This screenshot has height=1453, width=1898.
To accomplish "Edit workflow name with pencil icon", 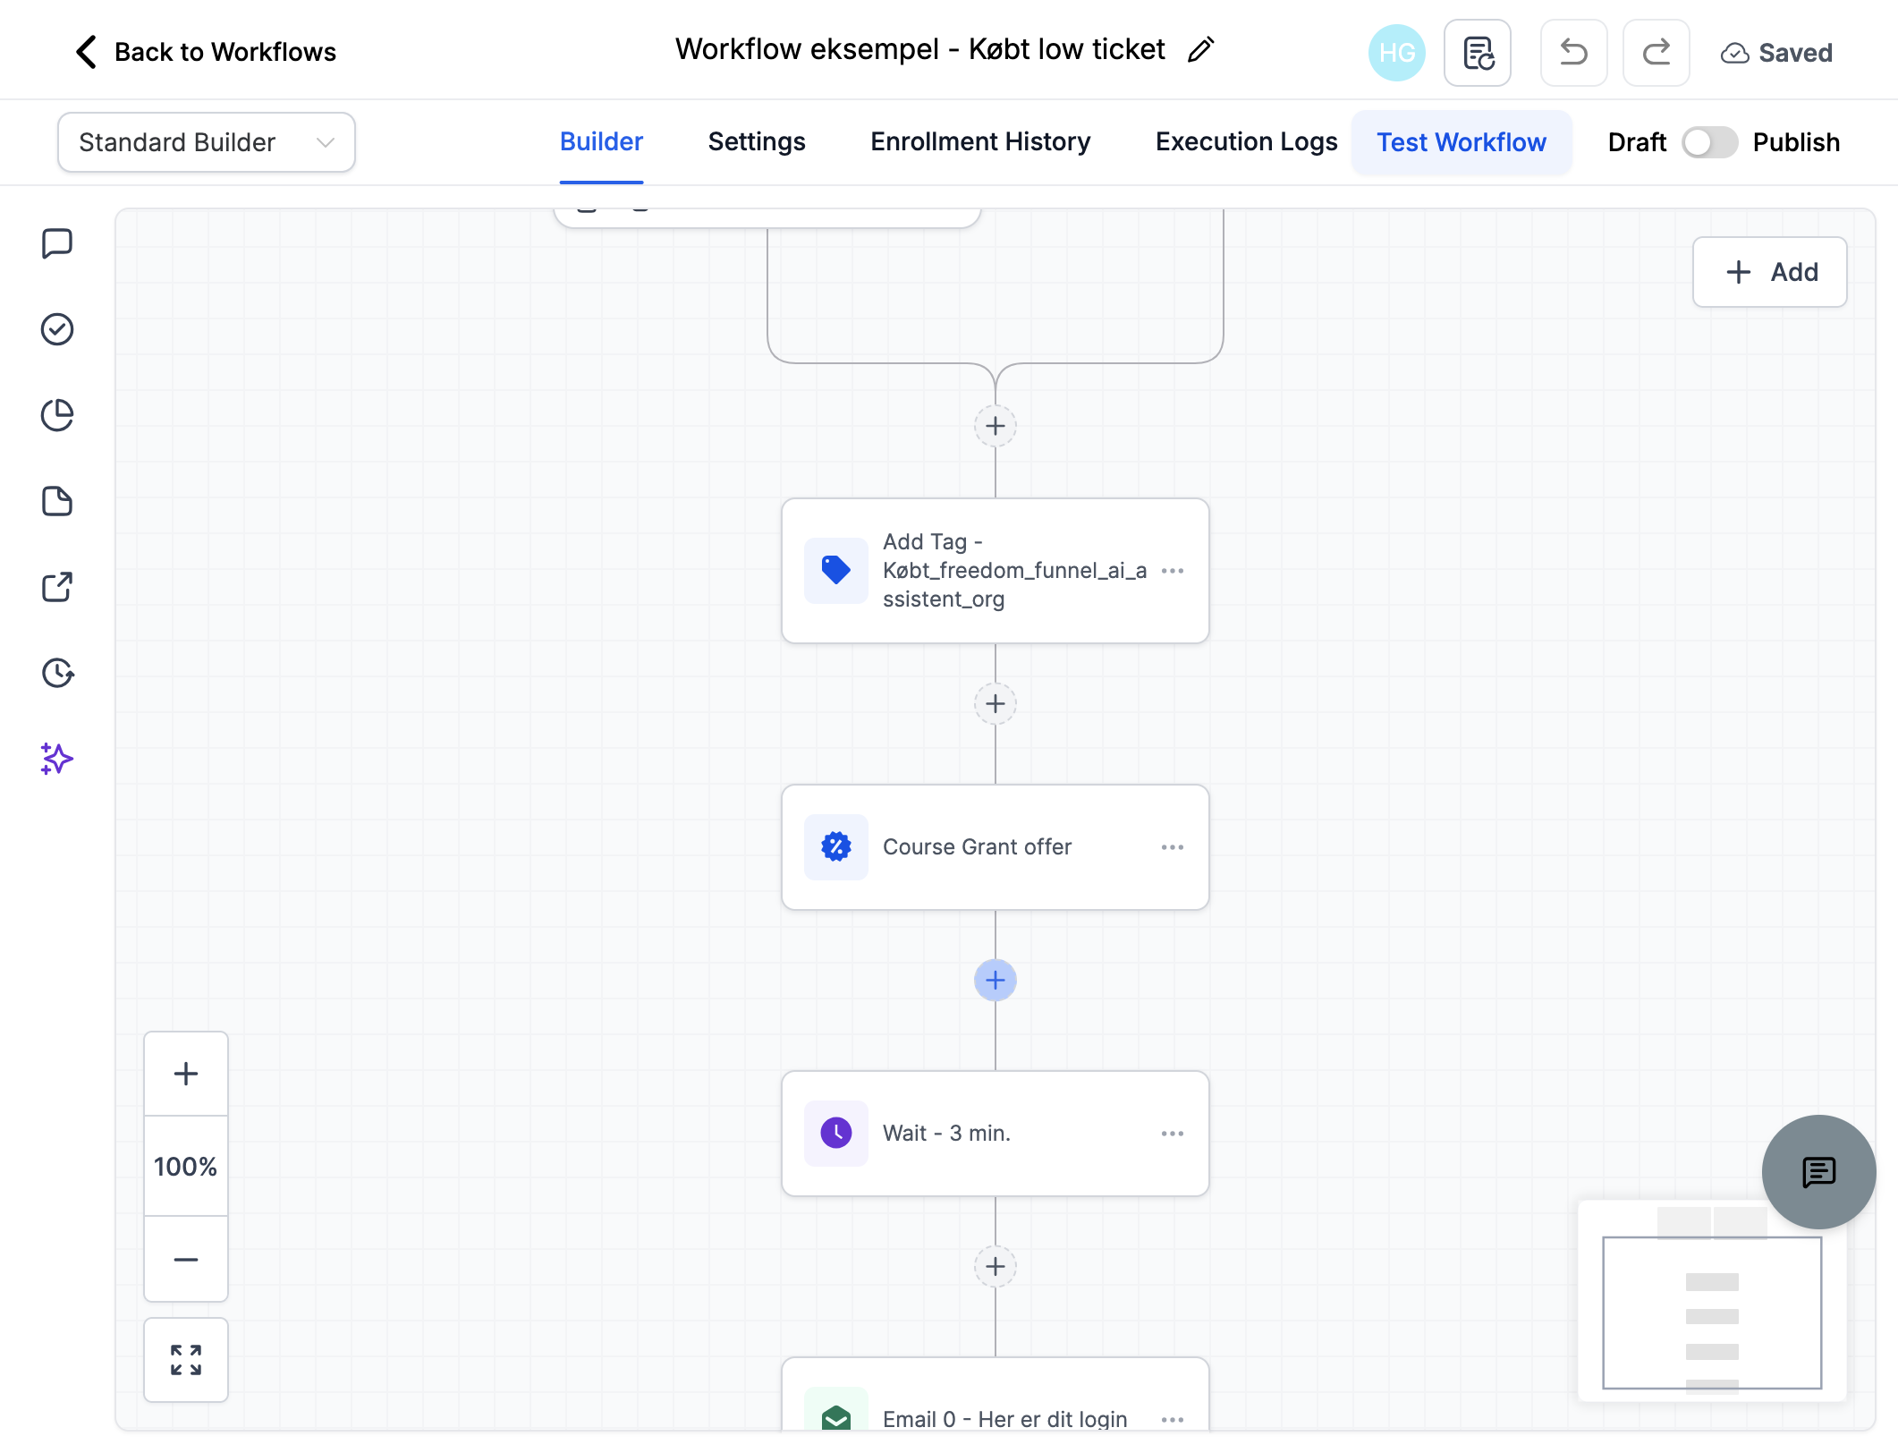I will click(x=1201, y=50).
